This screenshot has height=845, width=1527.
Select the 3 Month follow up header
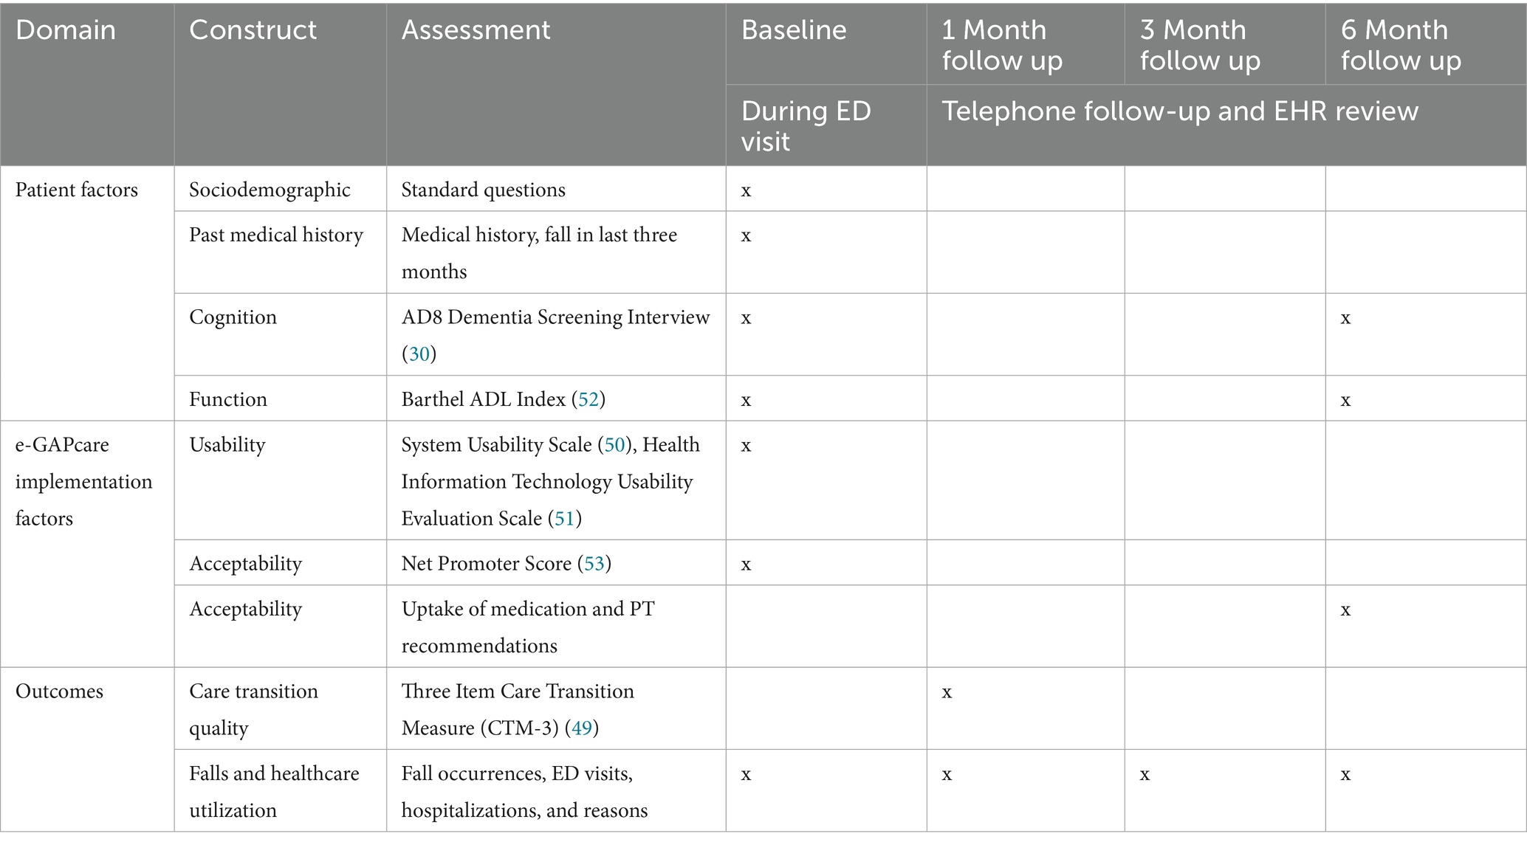[1200, 45]
